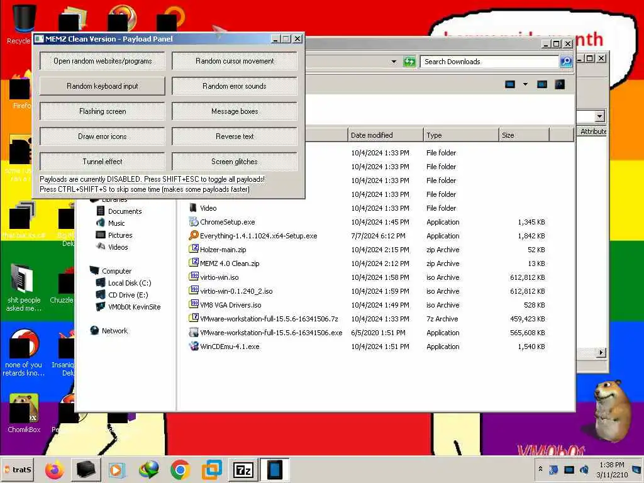Toggle Random keyboard input payload
This screenshot has width=644, height=483.
(x=103, y=86)
